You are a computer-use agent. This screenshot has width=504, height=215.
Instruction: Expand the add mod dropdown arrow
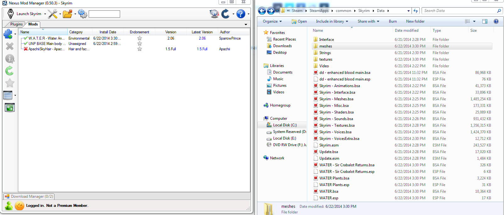point(15,34)
